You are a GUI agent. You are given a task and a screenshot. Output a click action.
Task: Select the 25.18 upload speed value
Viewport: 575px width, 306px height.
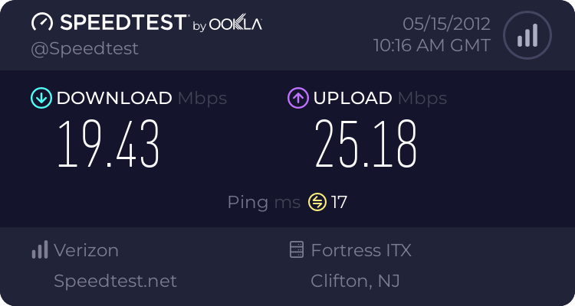click(x=366, y=144)
